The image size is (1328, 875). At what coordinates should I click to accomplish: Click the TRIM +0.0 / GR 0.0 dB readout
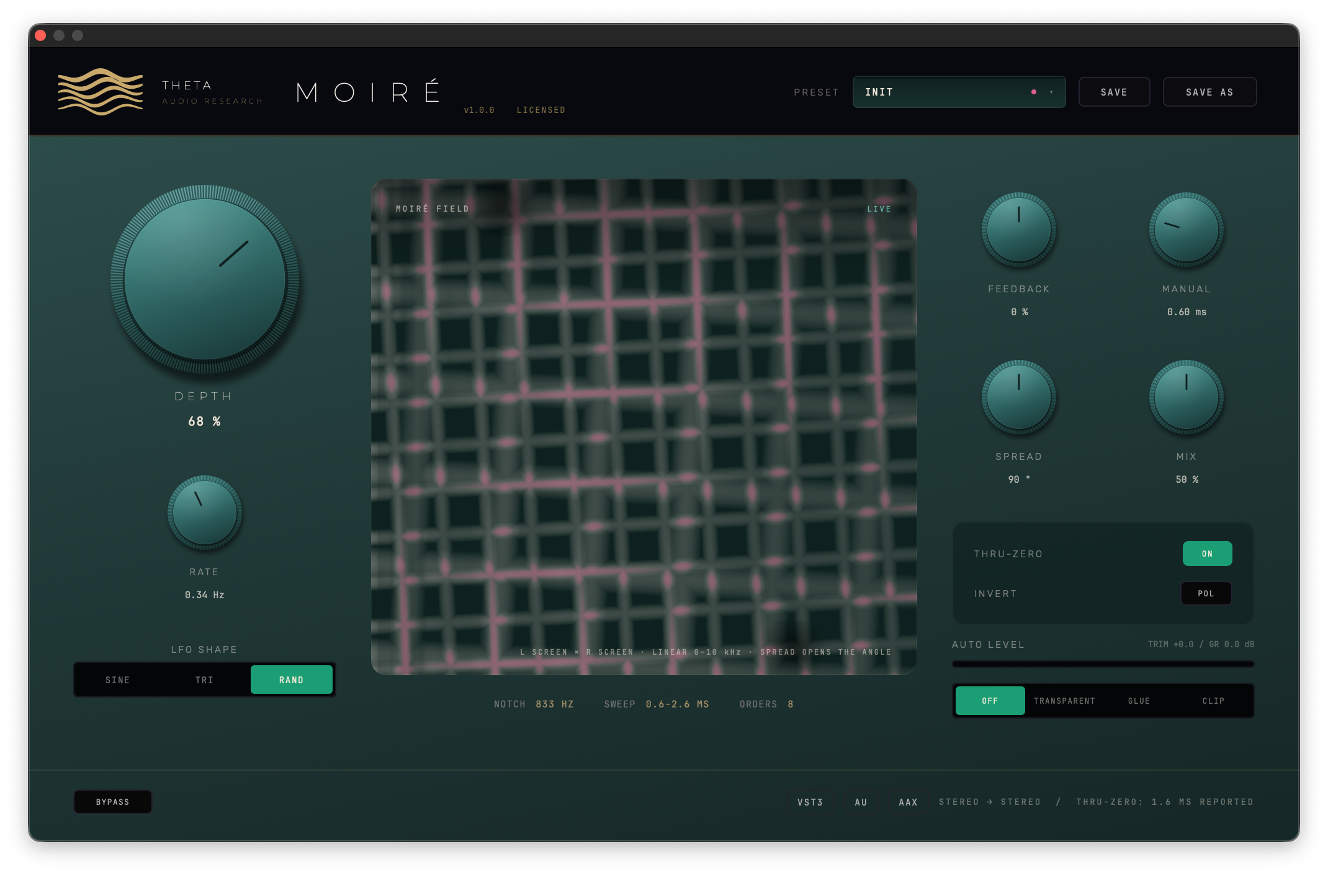[1201, 644]
